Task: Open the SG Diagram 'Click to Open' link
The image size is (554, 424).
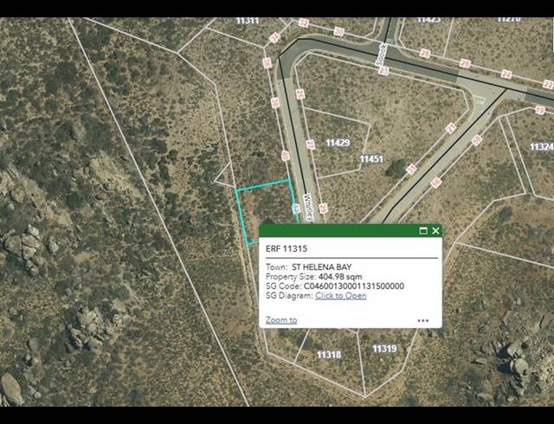Action: pos(340,295)
